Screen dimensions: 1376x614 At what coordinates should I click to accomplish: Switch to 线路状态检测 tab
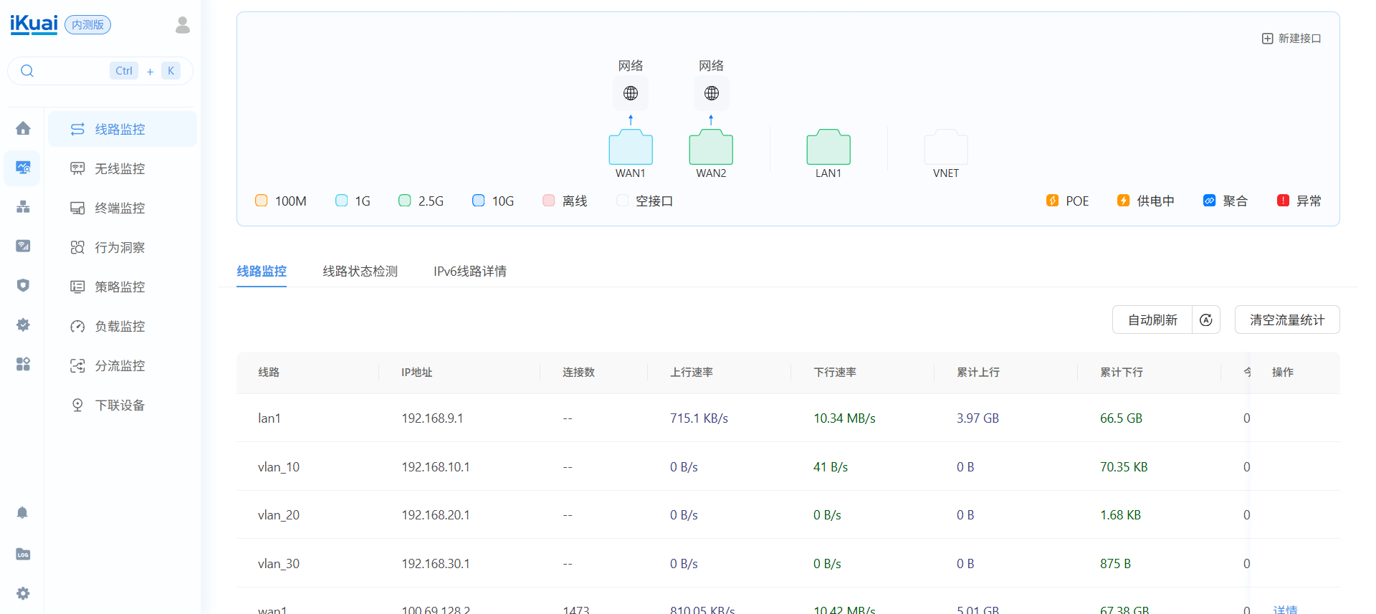(x=360, y=272)
